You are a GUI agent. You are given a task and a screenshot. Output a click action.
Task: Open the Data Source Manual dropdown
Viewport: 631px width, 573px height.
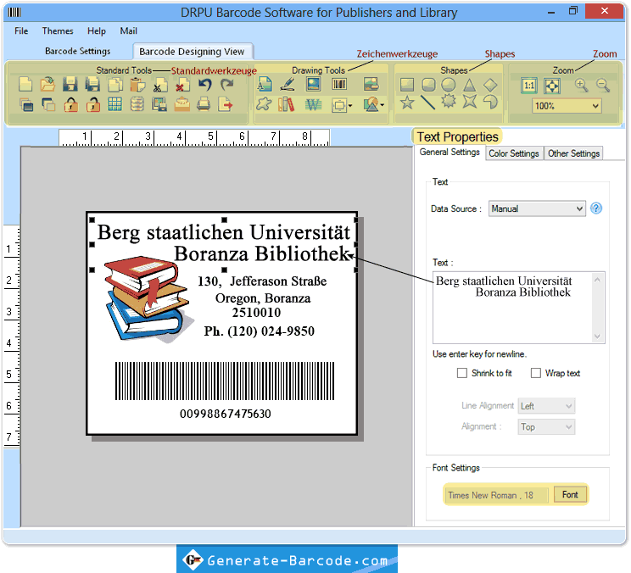tap(537, 209)
